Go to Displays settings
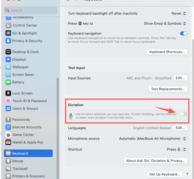Screen dimensions: 194x179 [19, 60]
